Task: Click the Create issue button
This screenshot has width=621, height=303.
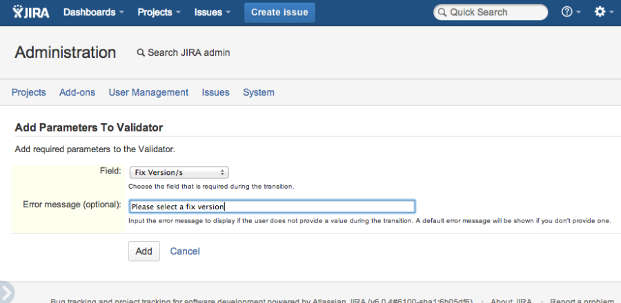Action: tap(279, 12)
